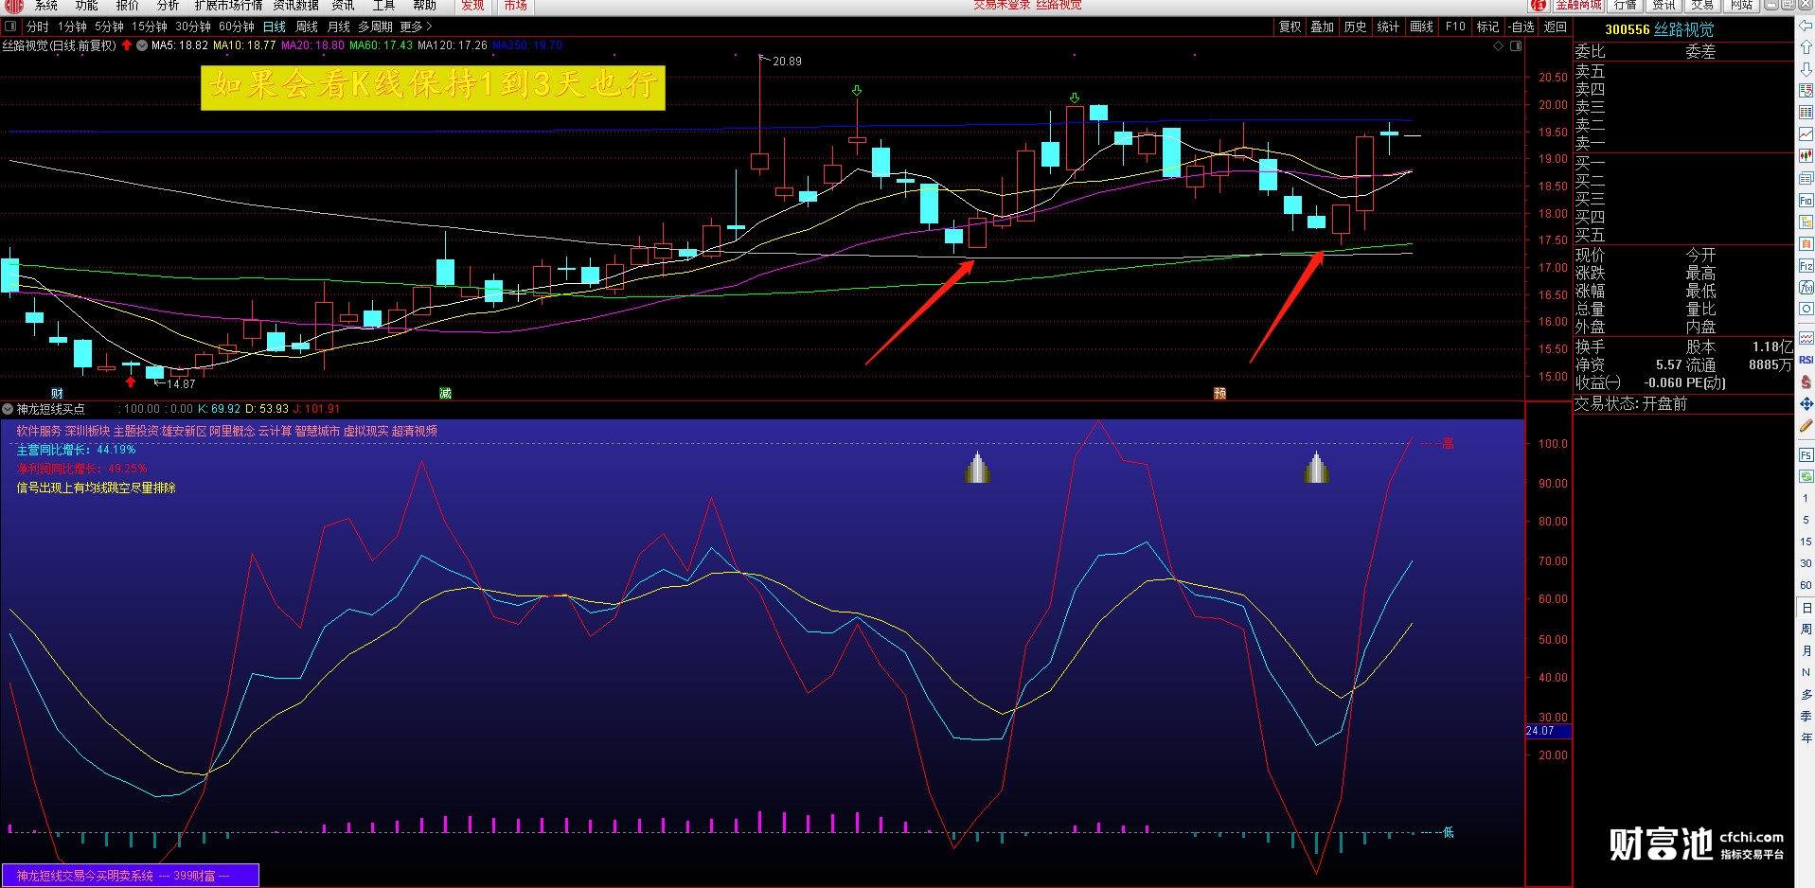Viewport: 1815px width, 888px height.
Task: Click the 财 marker at chart bottom
Action: (x=57, y=393)
